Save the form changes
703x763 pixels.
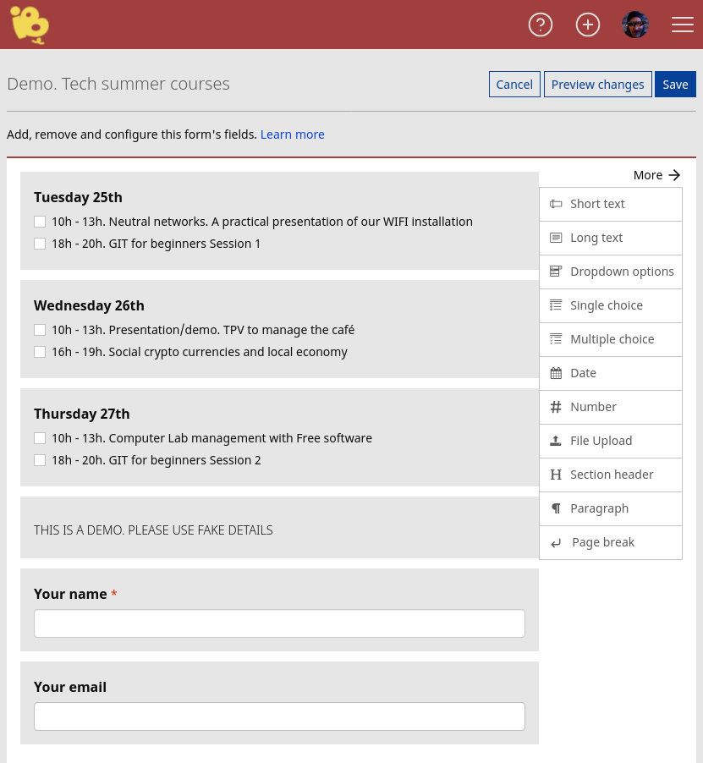675,84
